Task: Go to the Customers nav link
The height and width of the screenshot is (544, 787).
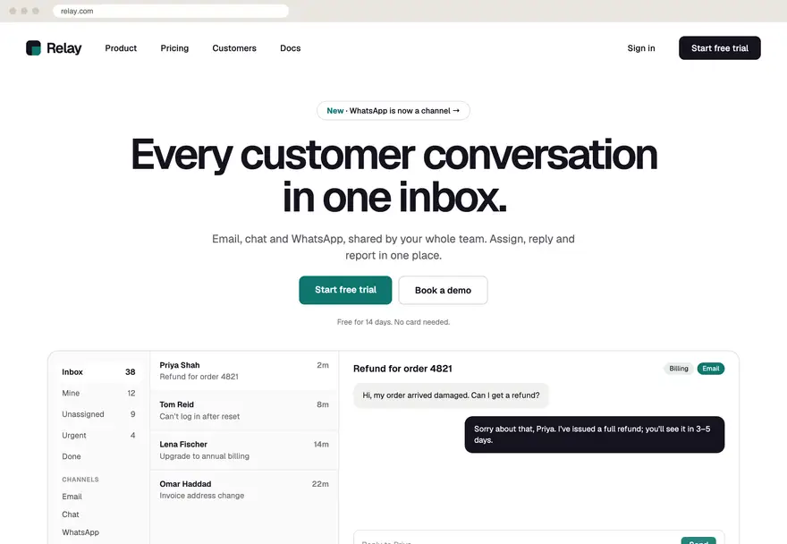Action: tap(234, 48)
